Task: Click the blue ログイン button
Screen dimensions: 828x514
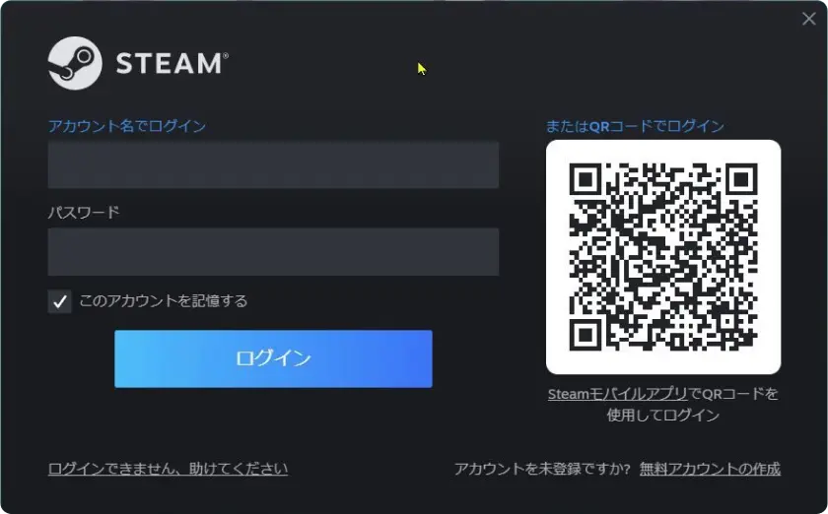Action: coord(273,358)
